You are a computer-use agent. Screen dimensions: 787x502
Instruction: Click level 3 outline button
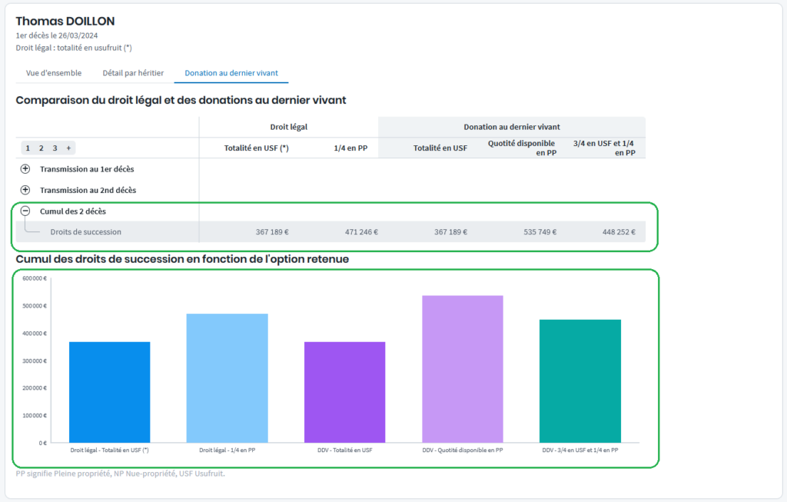pos(55,148)
